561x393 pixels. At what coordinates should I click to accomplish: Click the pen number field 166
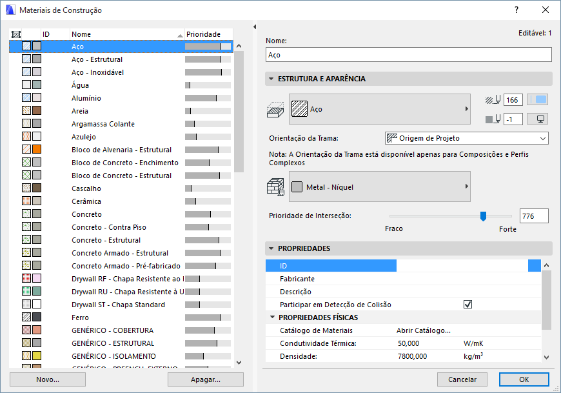513,100
